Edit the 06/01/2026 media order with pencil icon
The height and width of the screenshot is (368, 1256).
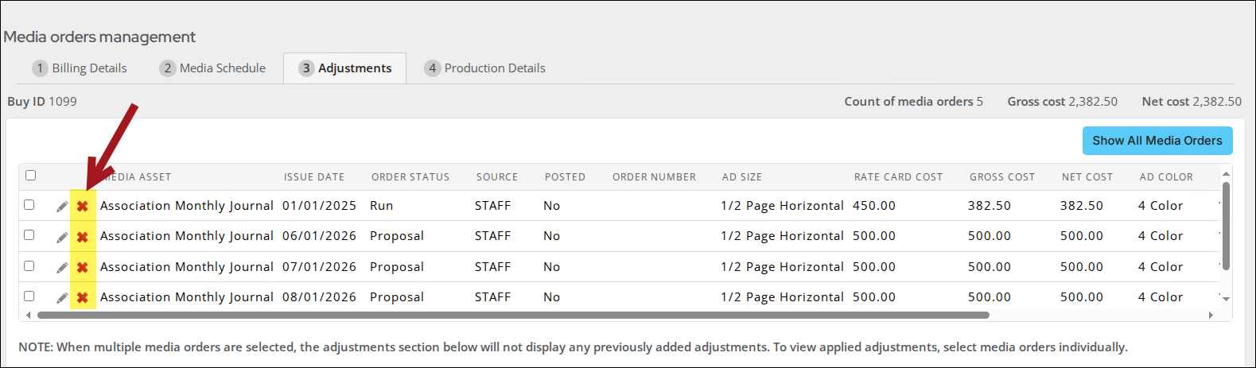62,237
